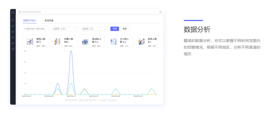Viewport: 268px width, 116px height.
Task: Click the 数据分析 heading
Action: coord(197,29)
